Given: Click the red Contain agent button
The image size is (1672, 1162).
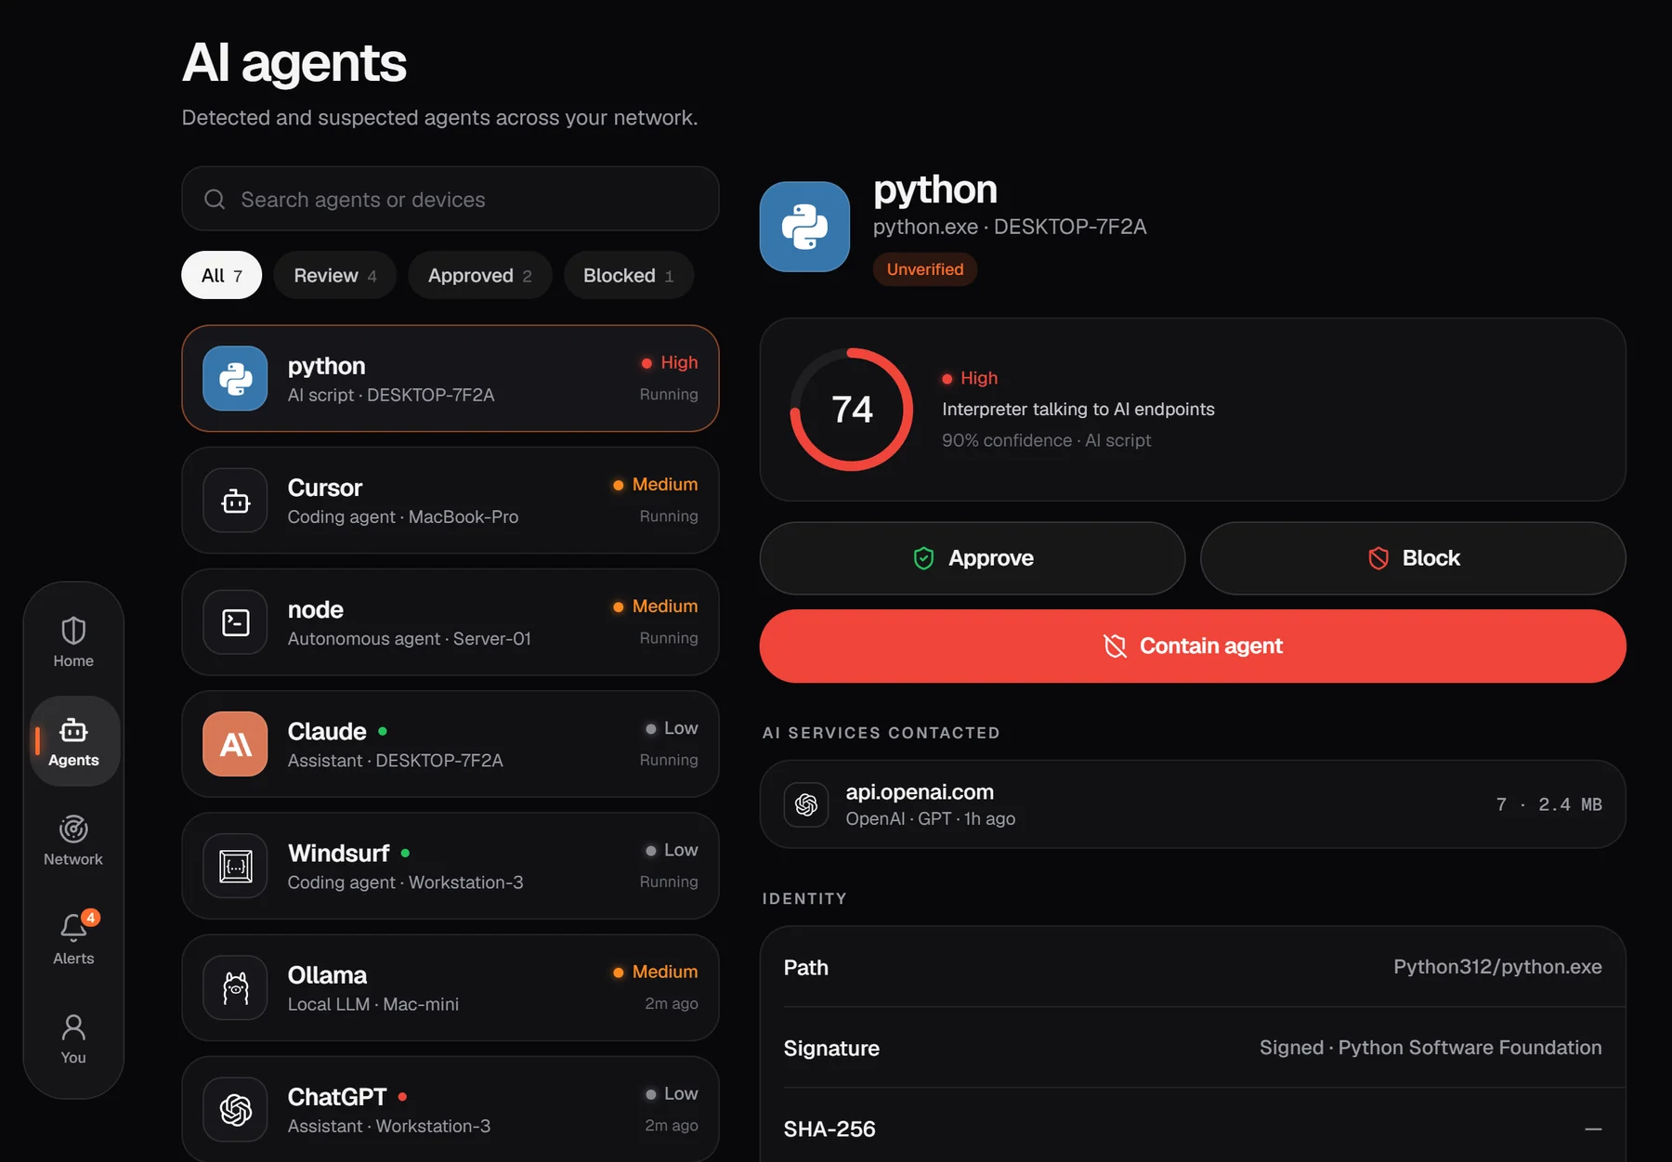Looking at the screenshot, I should click(x=1193, y=646).
